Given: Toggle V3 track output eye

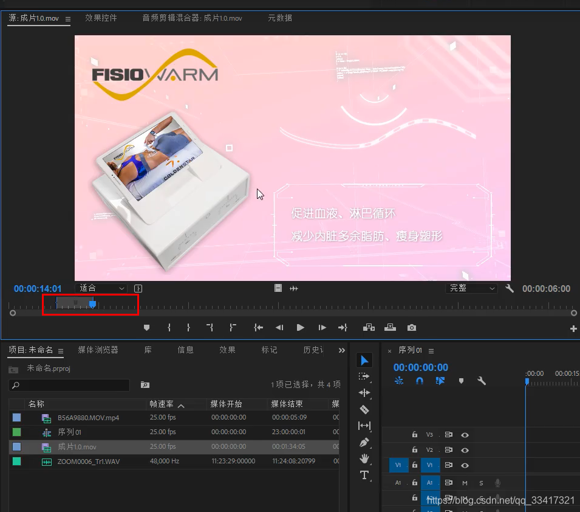Looking at the screenshot, I should click(465, 435).
